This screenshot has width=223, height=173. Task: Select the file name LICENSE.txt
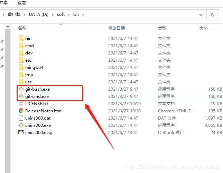tap(37, 104)
